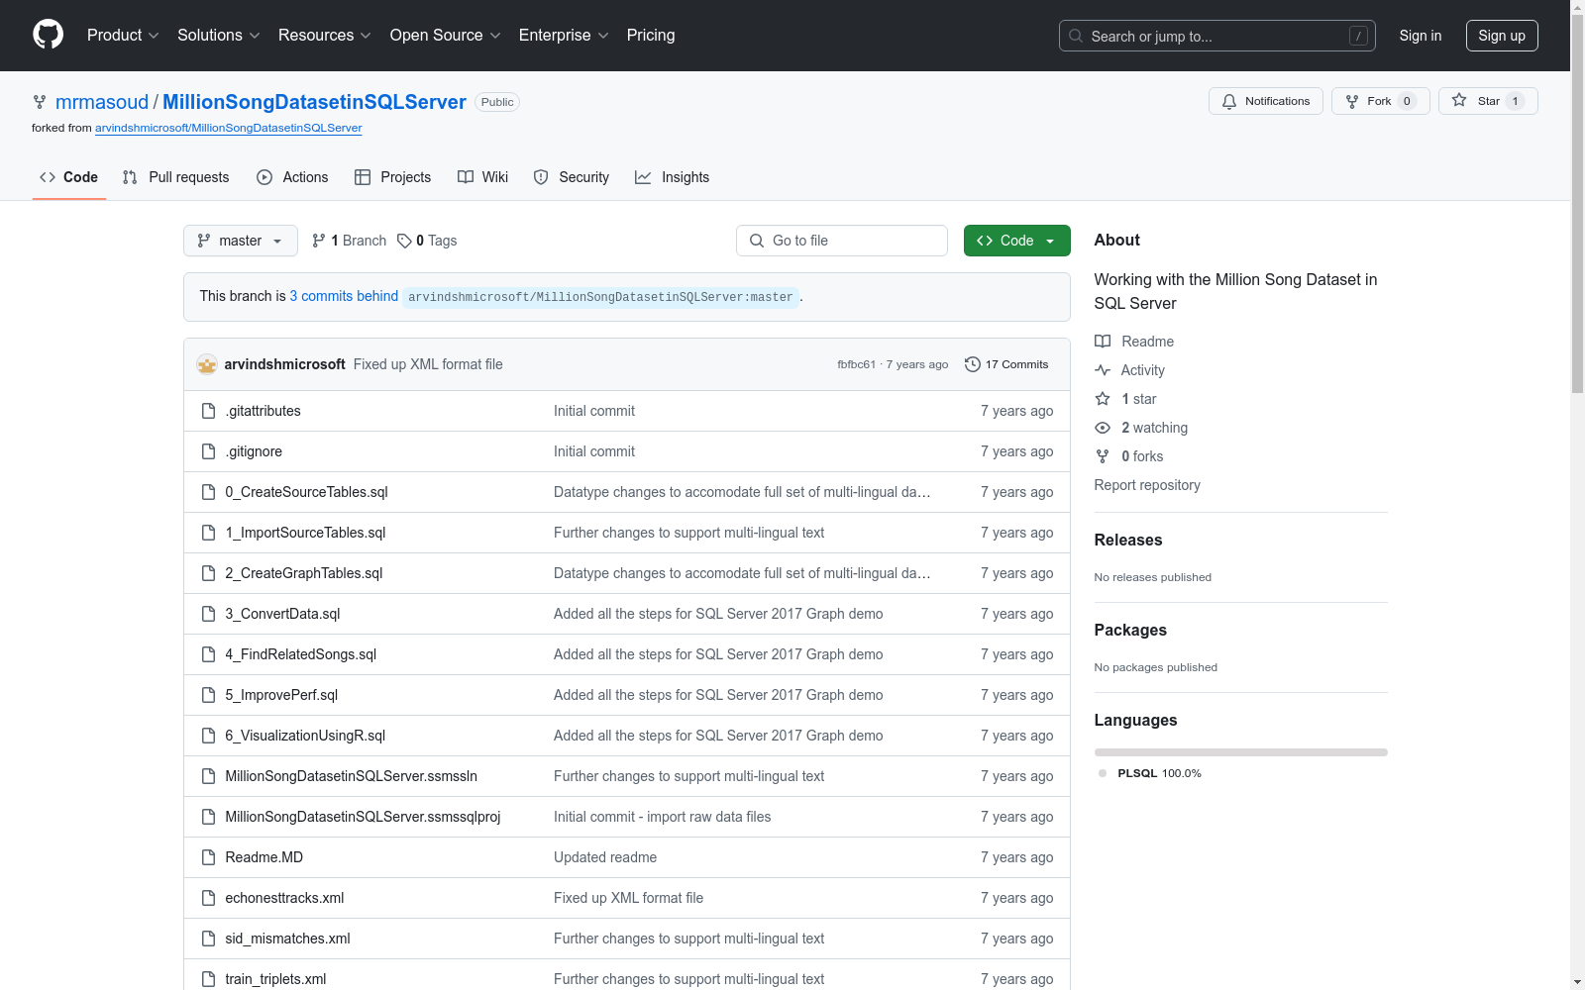
Task: Open the Insights tab
Action: pos(673,177)
